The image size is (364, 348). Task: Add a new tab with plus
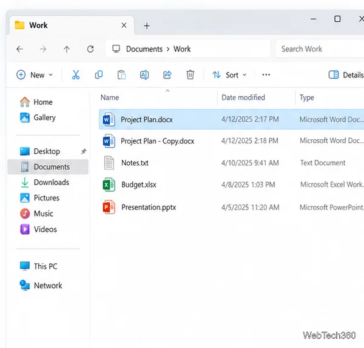pos(147,25)
